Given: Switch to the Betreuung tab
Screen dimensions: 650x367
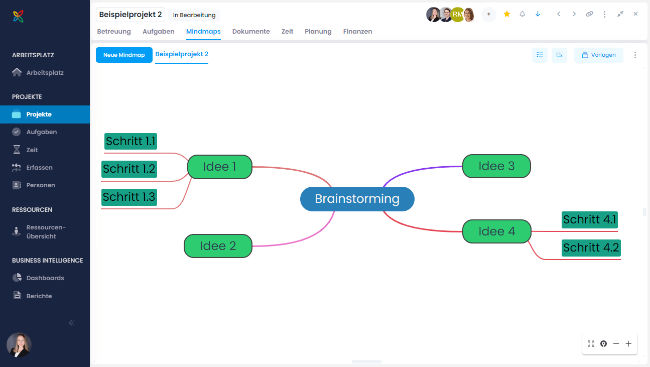Looking at the screenshot, I should [x=114, y=32].
